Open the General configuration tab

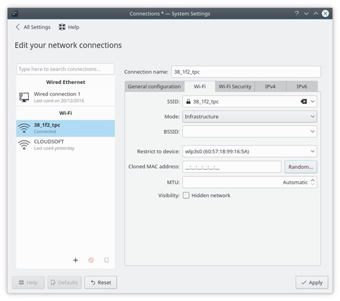coord(154,87)
